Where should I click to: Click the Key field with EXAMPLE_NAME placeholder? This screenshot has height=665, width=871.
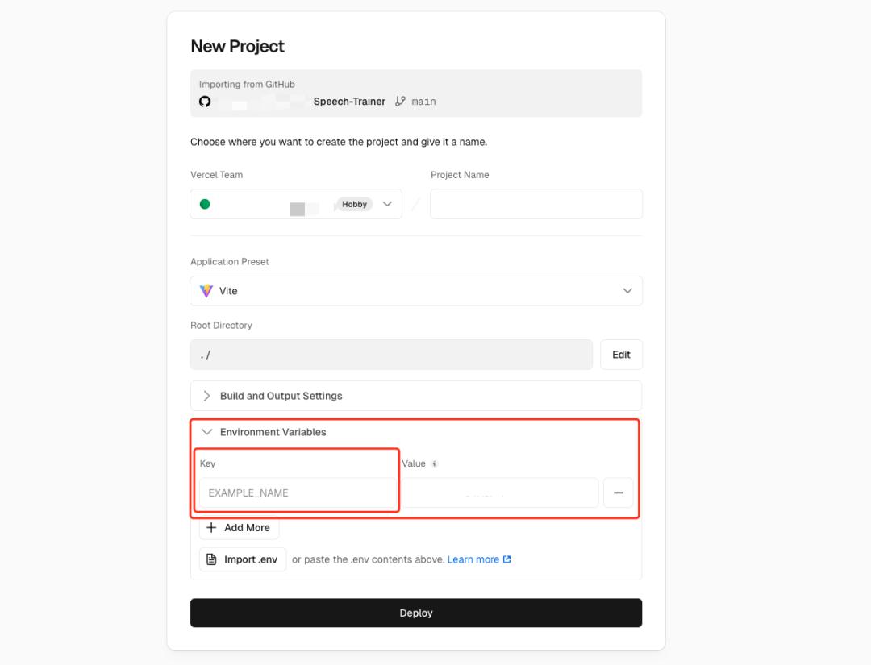pos(297,493)
